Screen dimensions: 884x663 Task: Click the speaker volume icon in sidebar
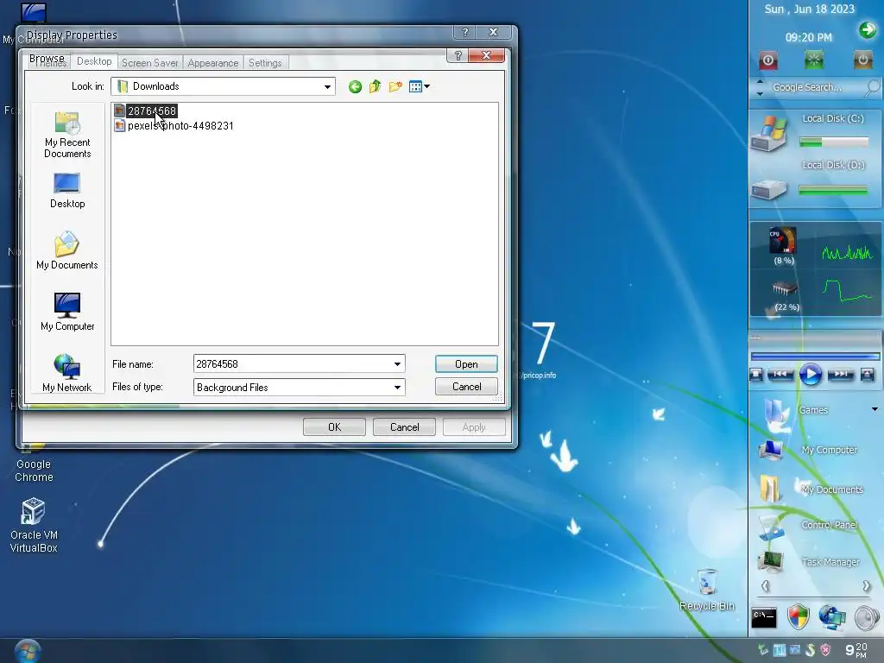[867, 618]
